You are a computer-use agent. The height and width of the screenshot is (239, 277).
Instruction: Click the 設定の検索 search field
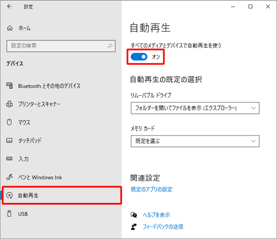tap(61, 46)
